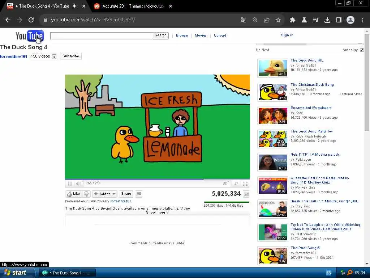370x278 pixels.
Task: Click the system tray search icon
Action: 350,273
